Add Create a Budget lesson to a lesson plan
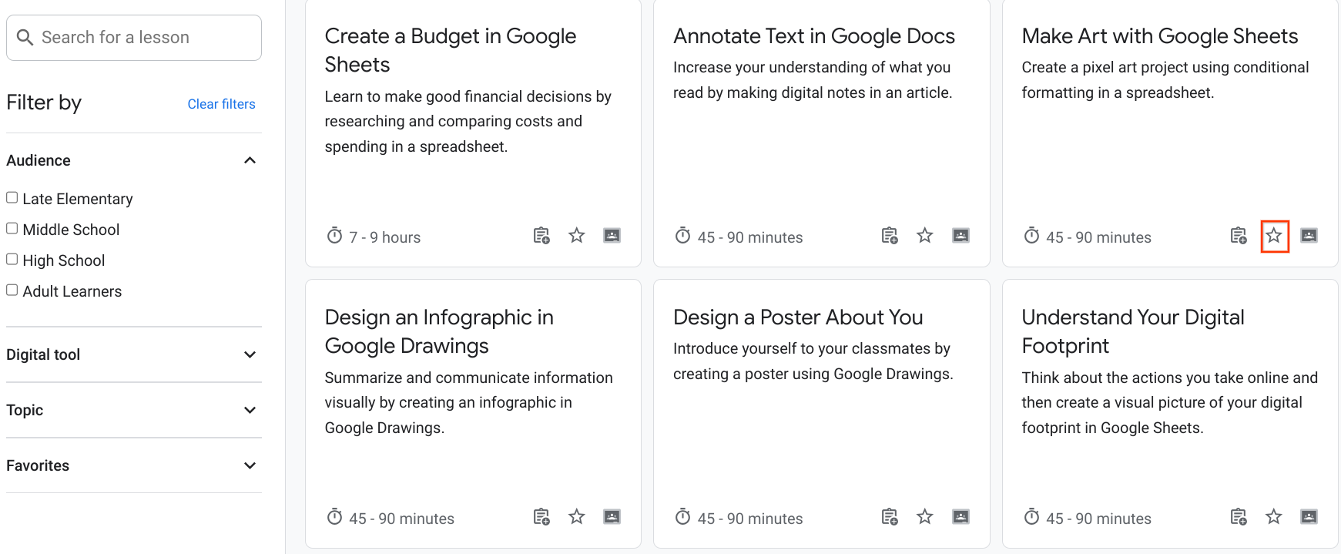The width and height of the screenshot is (1341, 554). pyautogui.click(x=541, y=235)
